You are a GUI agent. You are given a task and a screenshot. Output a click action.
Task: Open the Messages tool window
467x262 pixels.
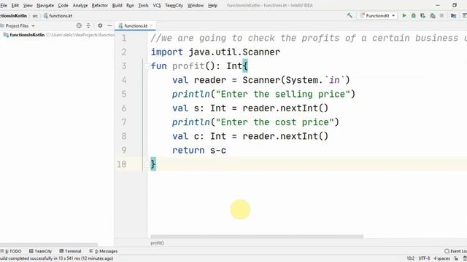click(x=104, y=251)
